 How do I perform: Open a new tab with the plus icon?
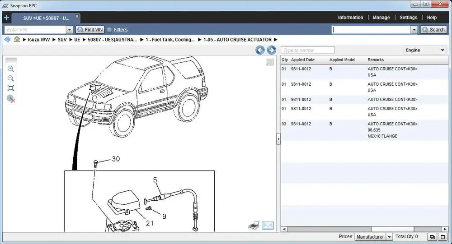point(6,18)
